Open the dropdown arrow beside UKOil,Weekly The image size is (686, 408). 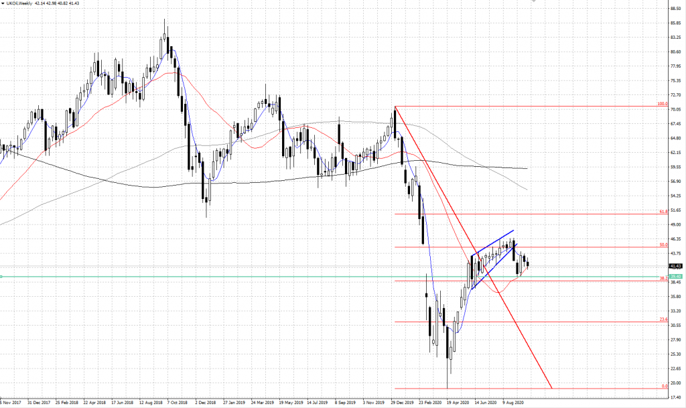(x=3, y=4)
